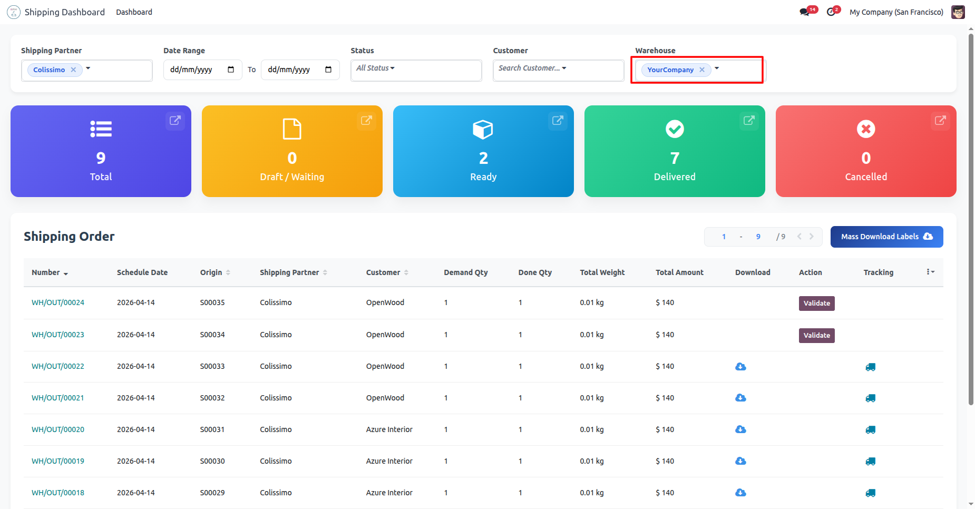The width and height of the screenshot is (975, 509).
Task: Validate the WH/OUT/00024 order
Action: click(816, 304)
